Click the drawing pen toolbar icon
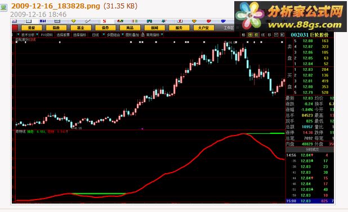The height and width of the screenshot is (212, 348). tap(88, 21)
